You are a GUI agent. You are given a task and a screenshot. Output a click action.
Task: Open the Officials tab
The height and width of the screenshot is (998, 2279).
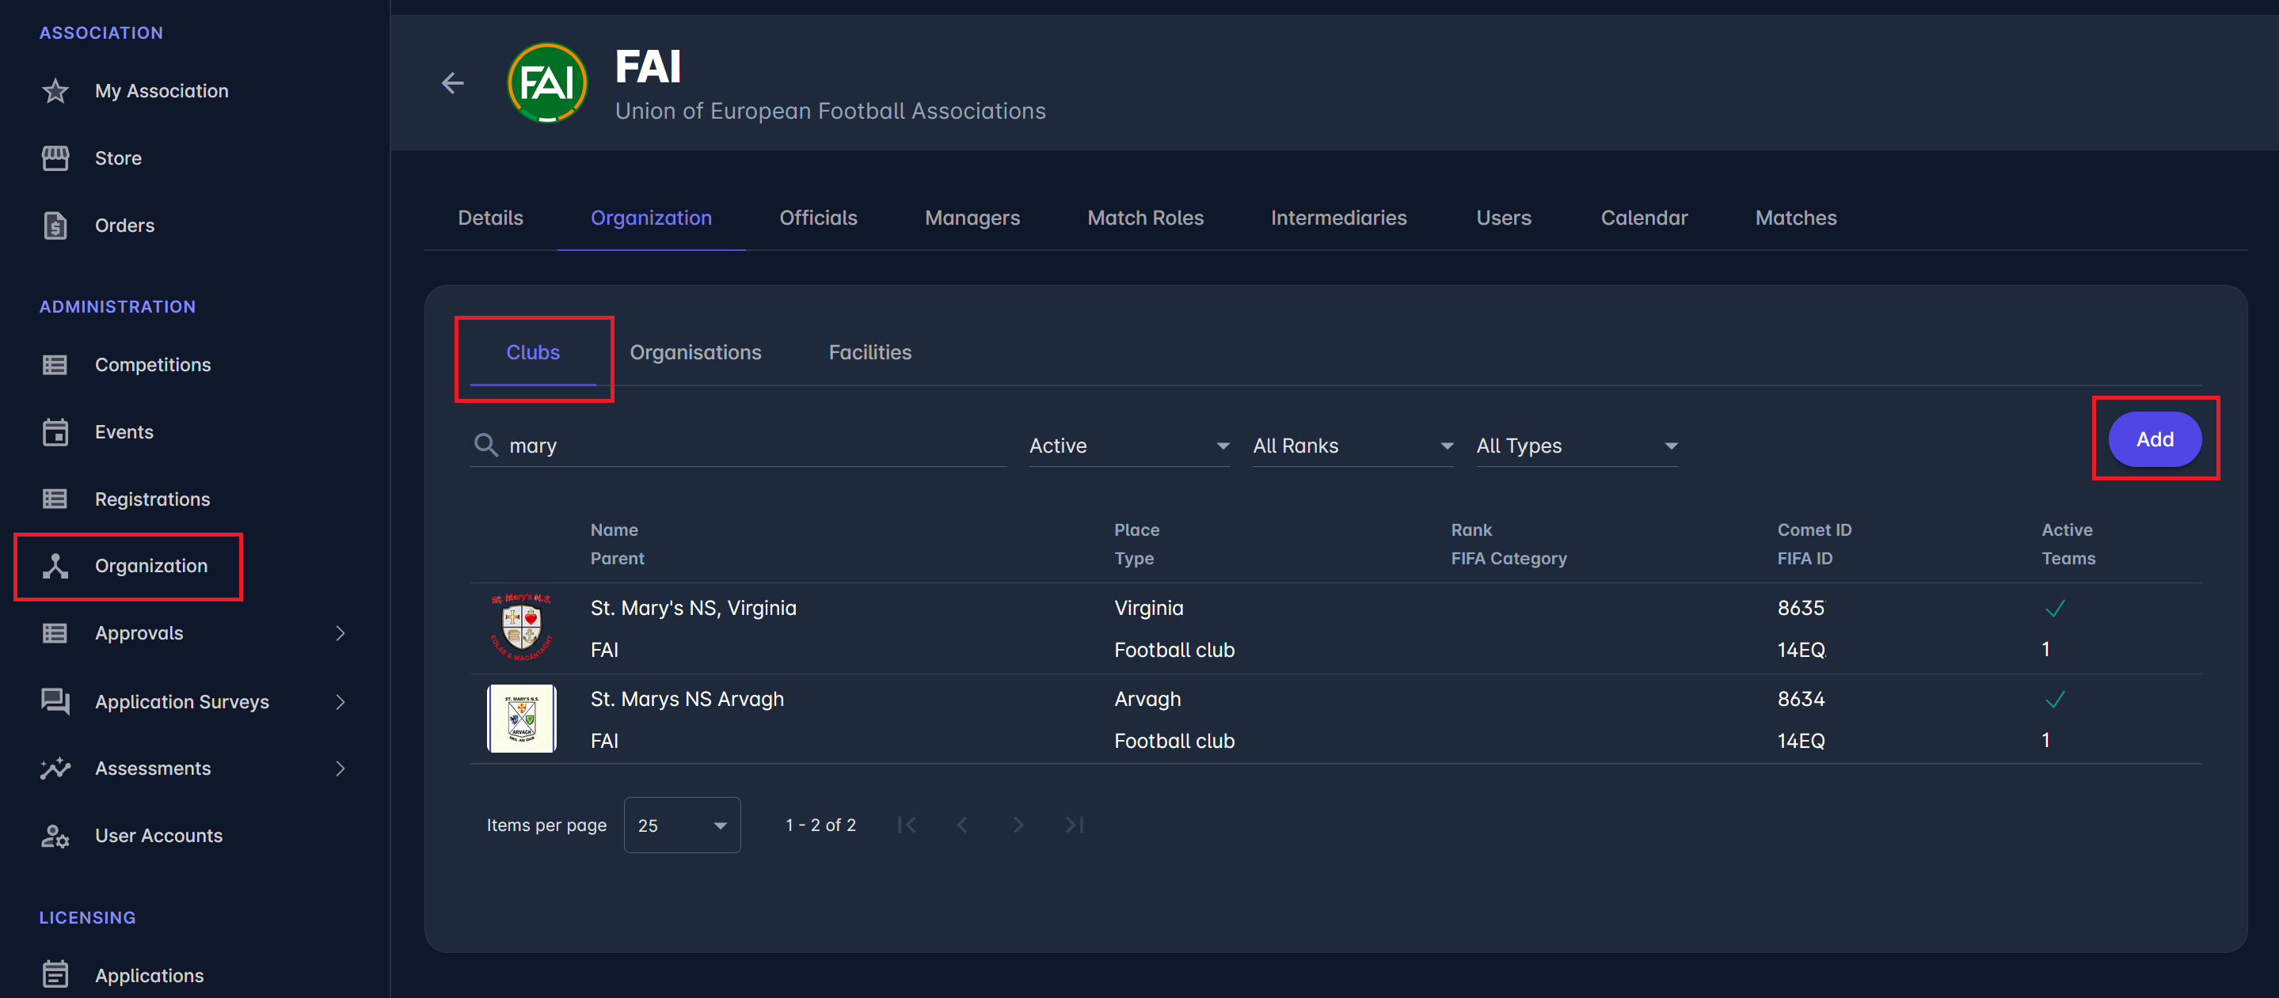click(818, 218)
